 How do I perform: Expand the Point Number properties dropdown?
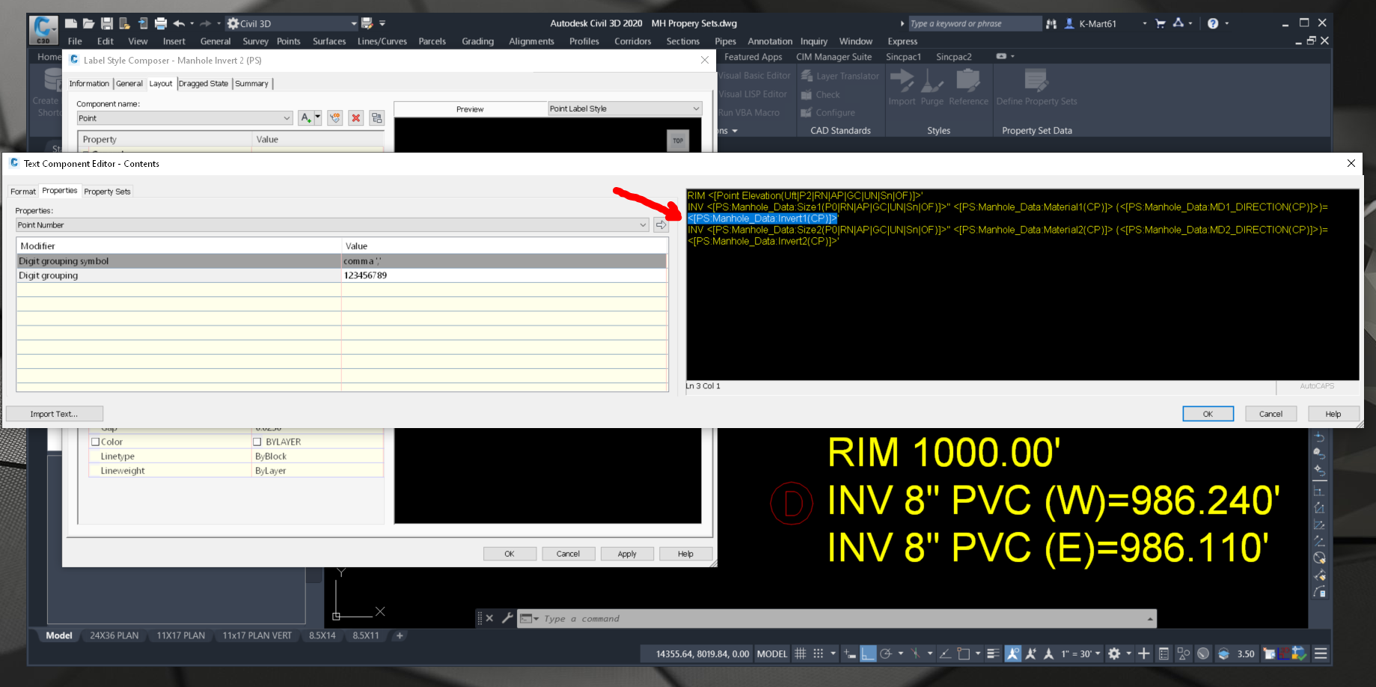click(x=642, y=225)
